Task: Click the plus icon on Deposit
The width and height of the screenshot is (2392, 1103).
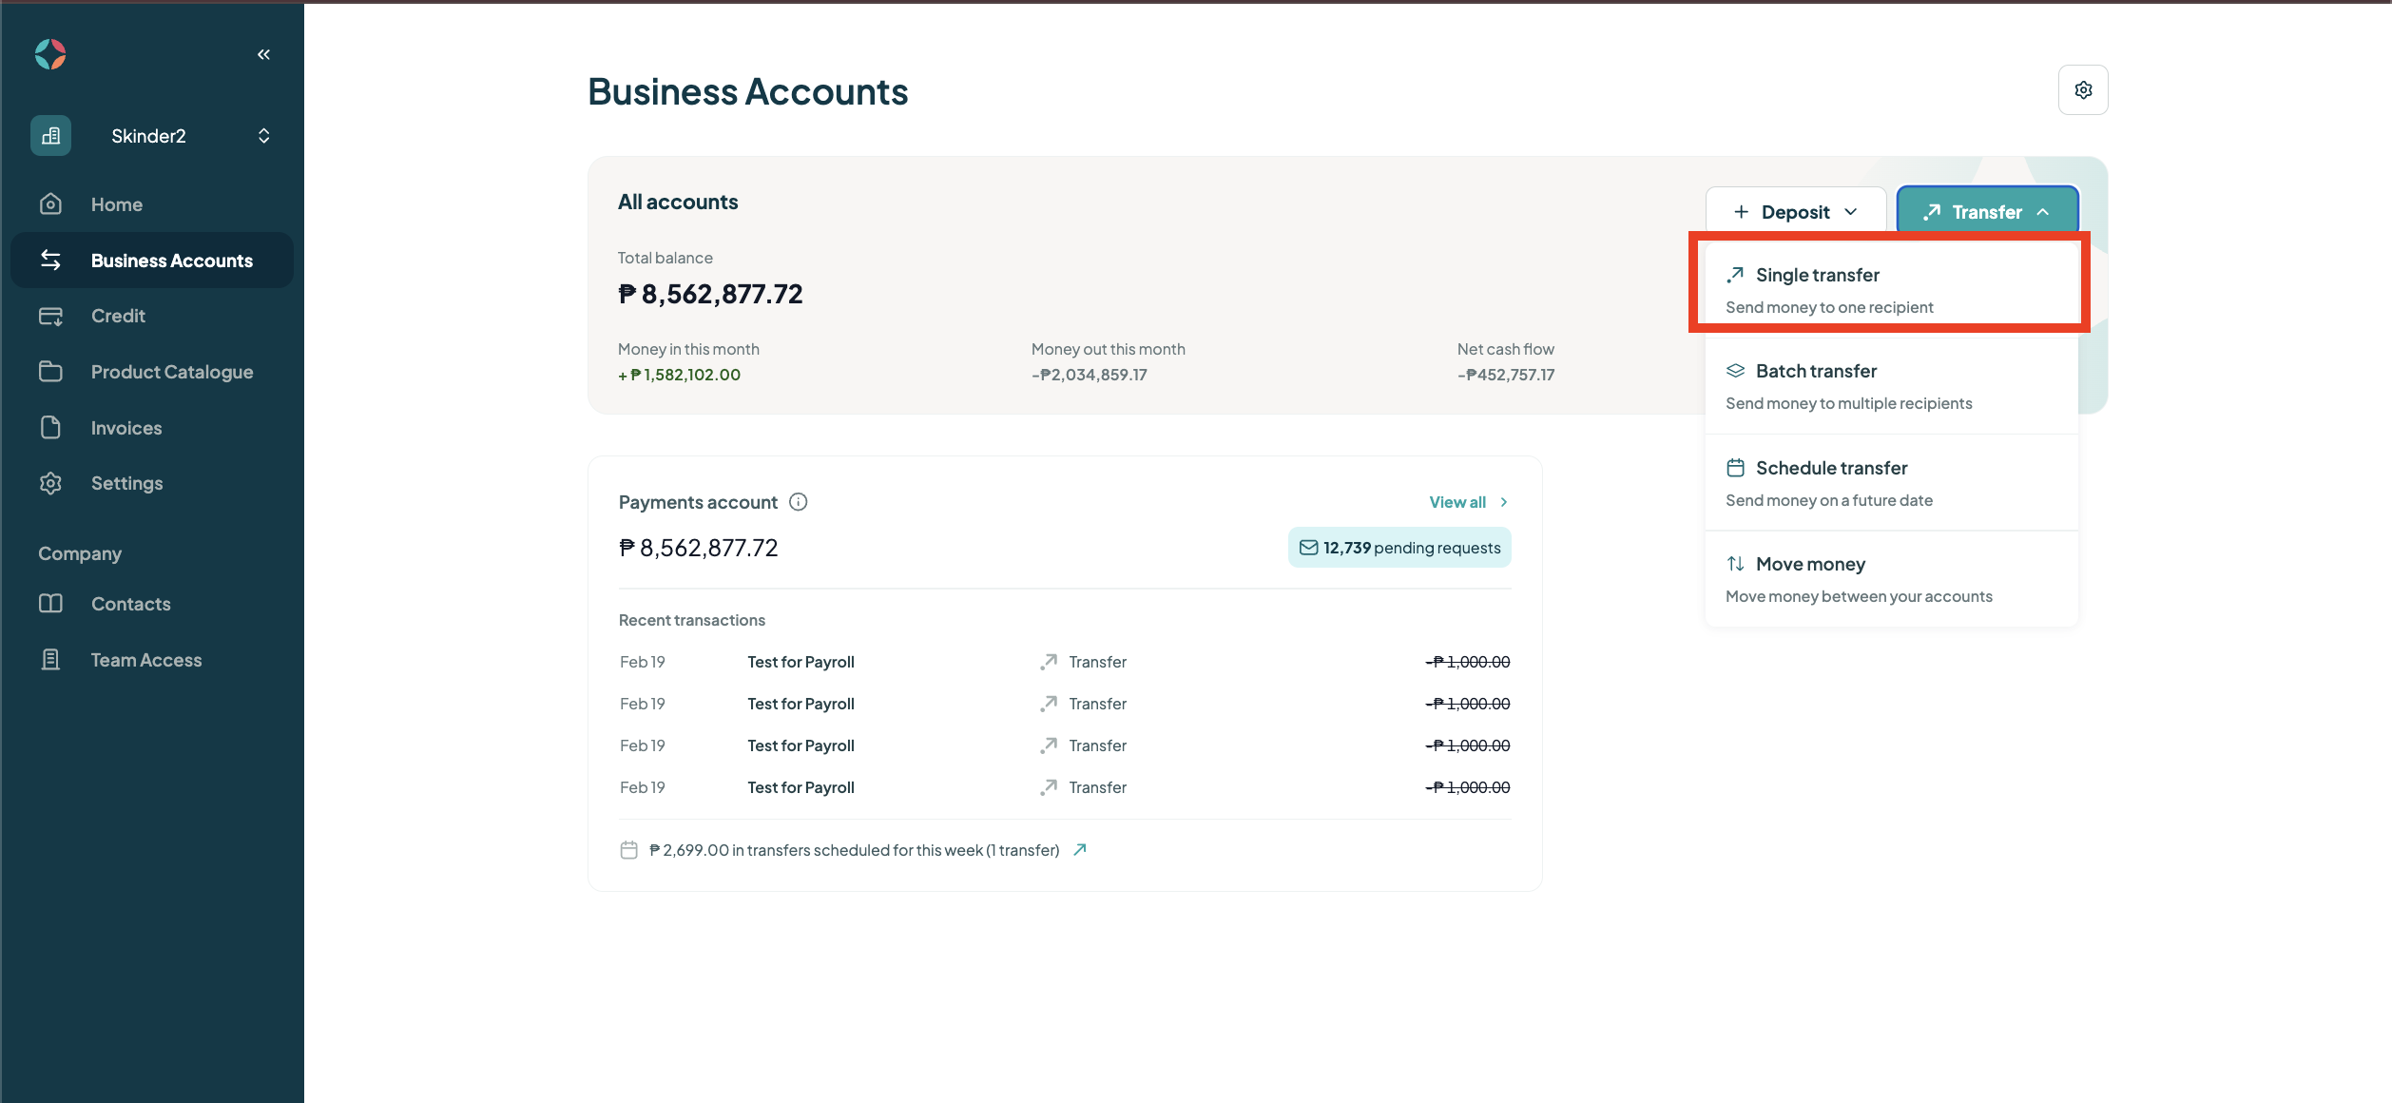Action: (x=1741, y=212)
